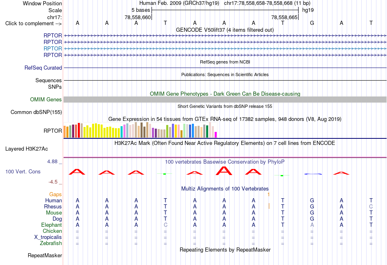The image size is (387, 265).
Task: Select the Mouse species label
Action: click(54, 212)
